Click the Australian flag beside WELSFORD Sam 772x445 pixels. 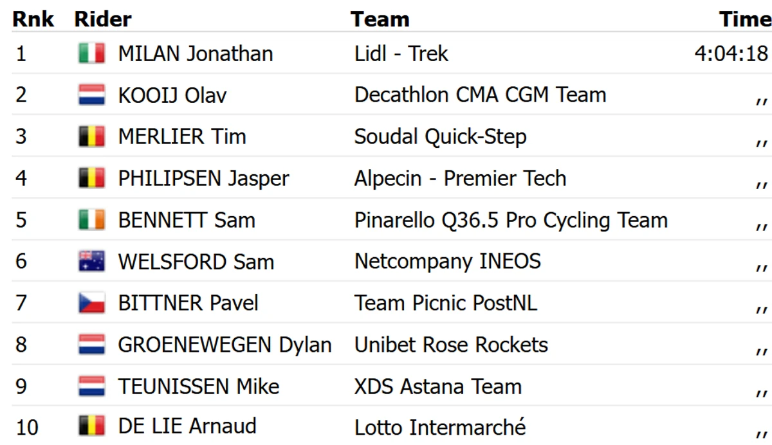(91, 262)
